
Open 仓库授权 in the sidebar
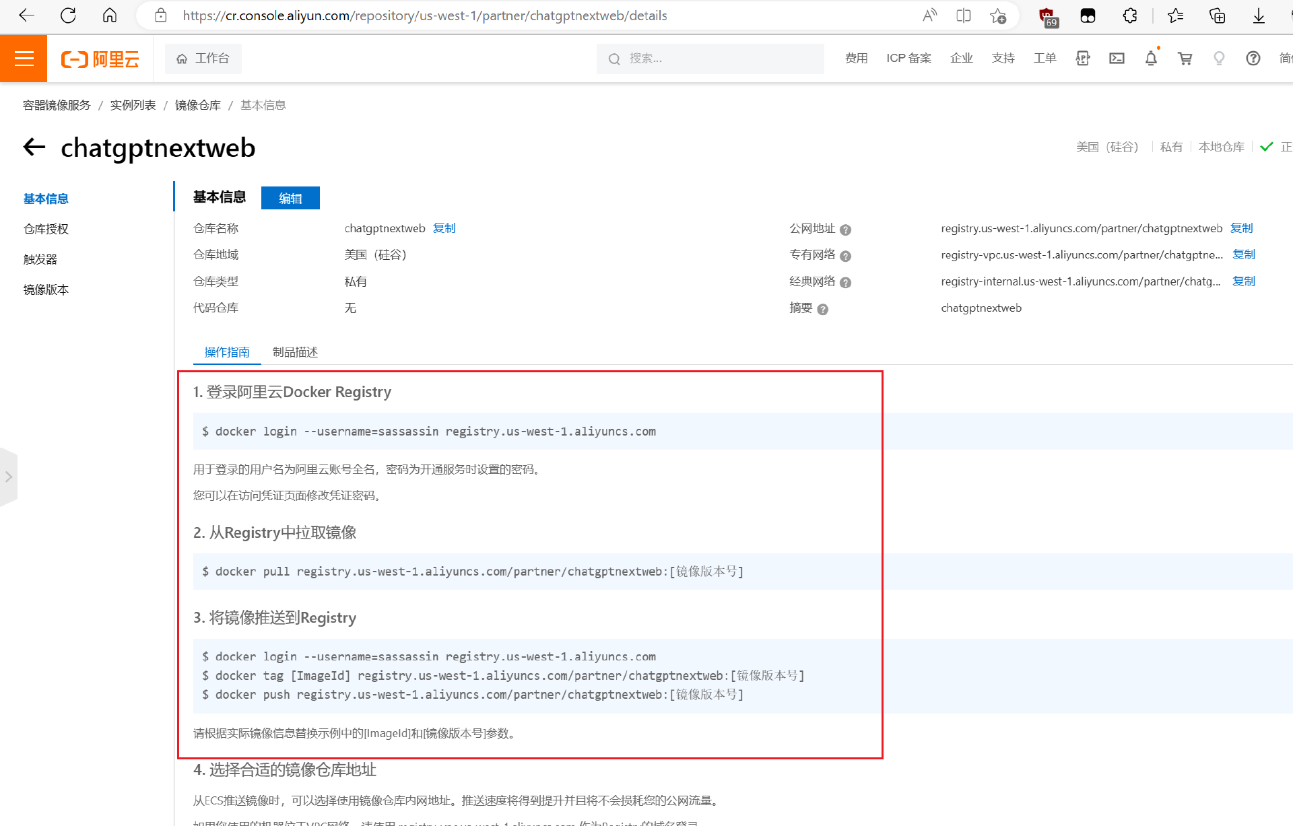[46, 229]
